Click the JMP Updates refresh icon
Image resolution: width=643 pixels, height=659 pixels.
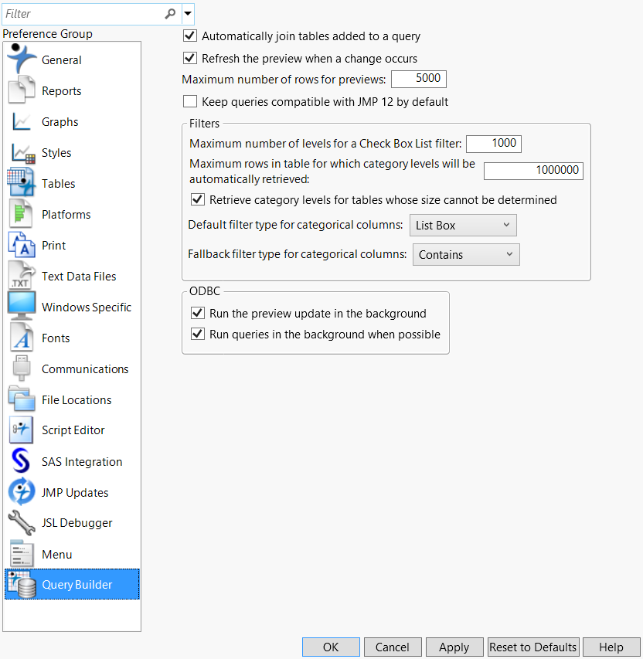pos(22,491)
